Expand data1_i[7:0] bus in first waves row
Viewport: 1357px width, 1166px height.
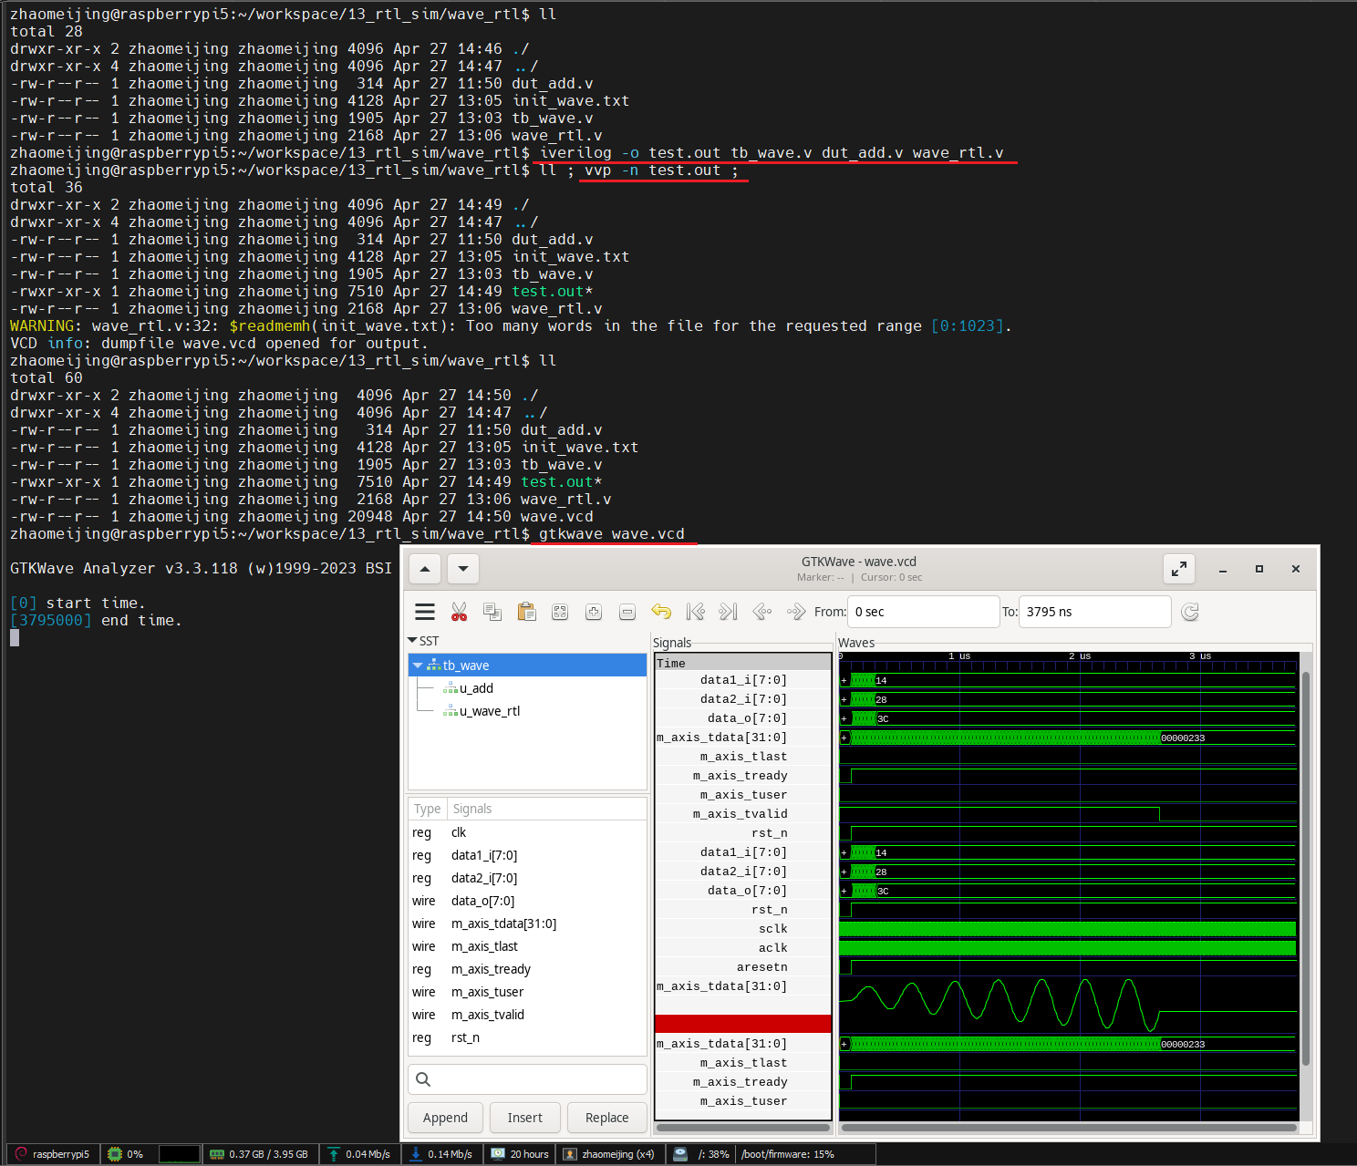click(x=844, y=680)
